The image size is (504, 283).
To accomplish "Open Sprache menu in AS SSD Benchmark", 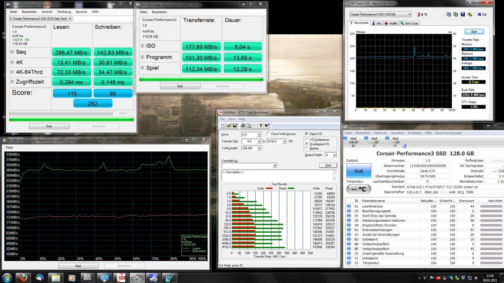I will tap(81, 12).
